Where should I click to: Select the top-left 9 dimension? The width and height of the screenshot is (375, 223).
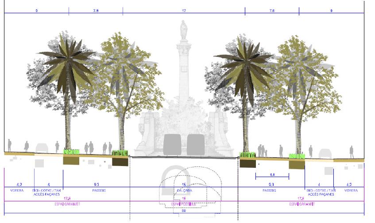(36, 10)
